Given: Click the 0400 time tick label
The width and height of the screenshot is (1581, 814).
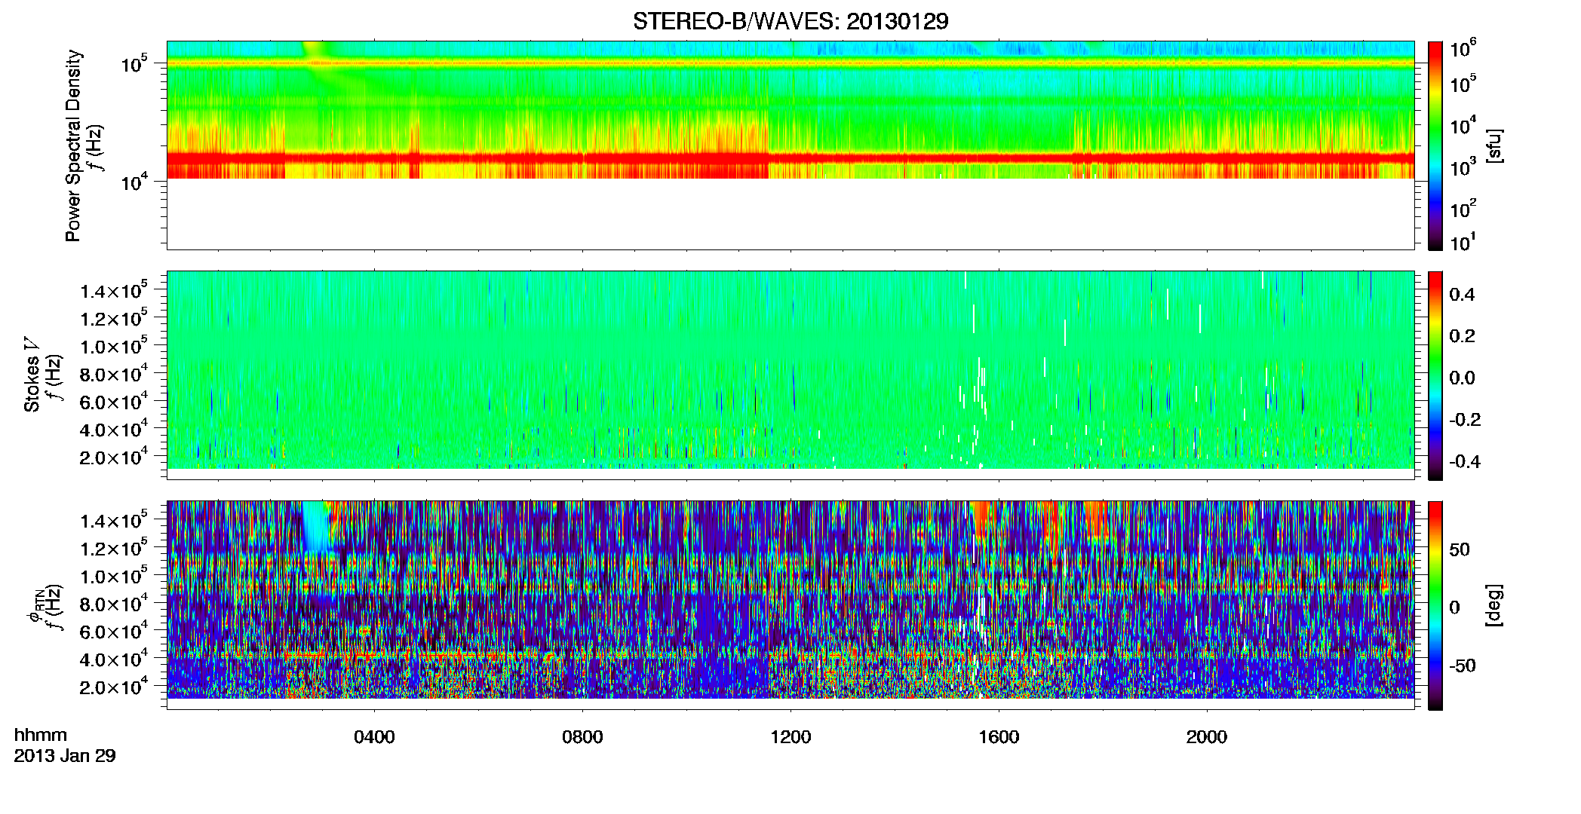Looking at the screenshot, I should click(x=374, y=737).
